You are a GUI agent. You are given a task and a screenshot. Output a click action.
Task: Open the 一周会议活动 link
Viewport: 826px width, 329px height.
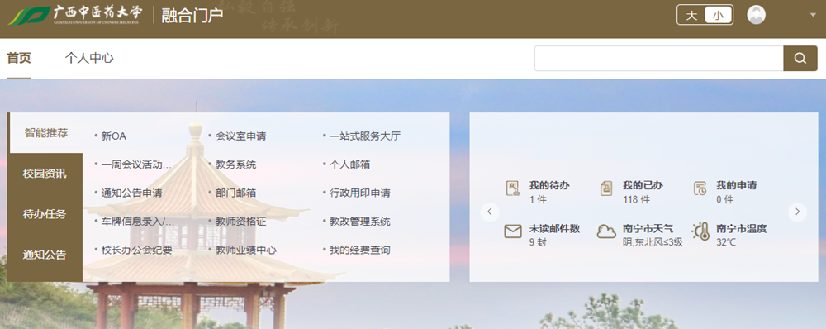click(x=136, y=164)
